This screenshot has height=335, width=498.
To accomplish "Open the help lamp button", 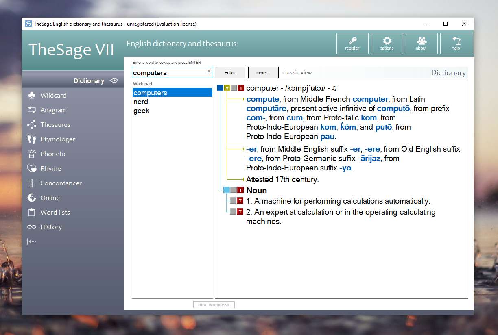I will tap(456, 44).
